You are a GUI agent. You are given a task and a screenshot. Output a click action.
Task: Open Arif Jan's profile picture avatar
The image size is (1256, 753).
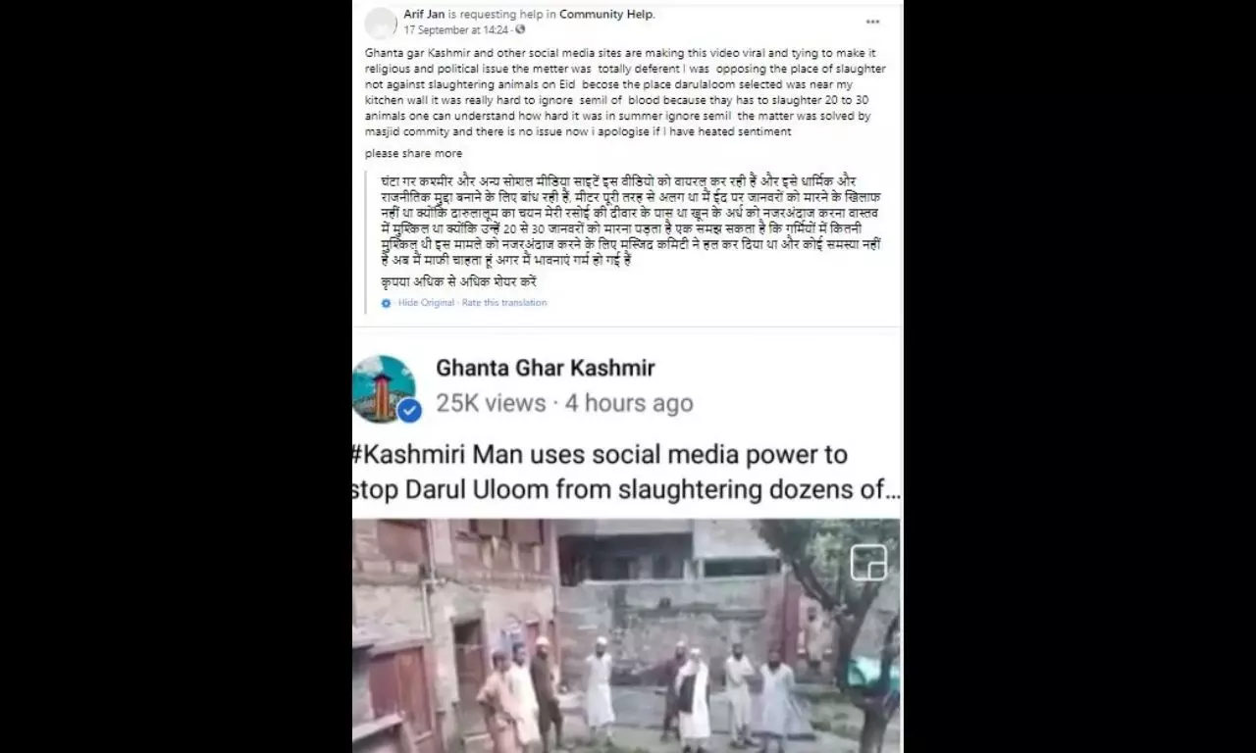[381, 22]
